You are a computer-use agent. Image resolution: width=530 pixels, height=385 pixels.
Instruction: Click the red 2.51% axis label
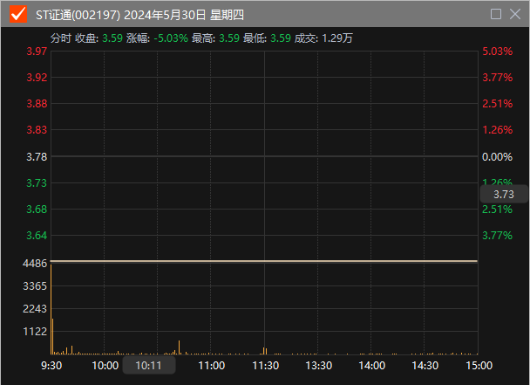click(497, 104)
